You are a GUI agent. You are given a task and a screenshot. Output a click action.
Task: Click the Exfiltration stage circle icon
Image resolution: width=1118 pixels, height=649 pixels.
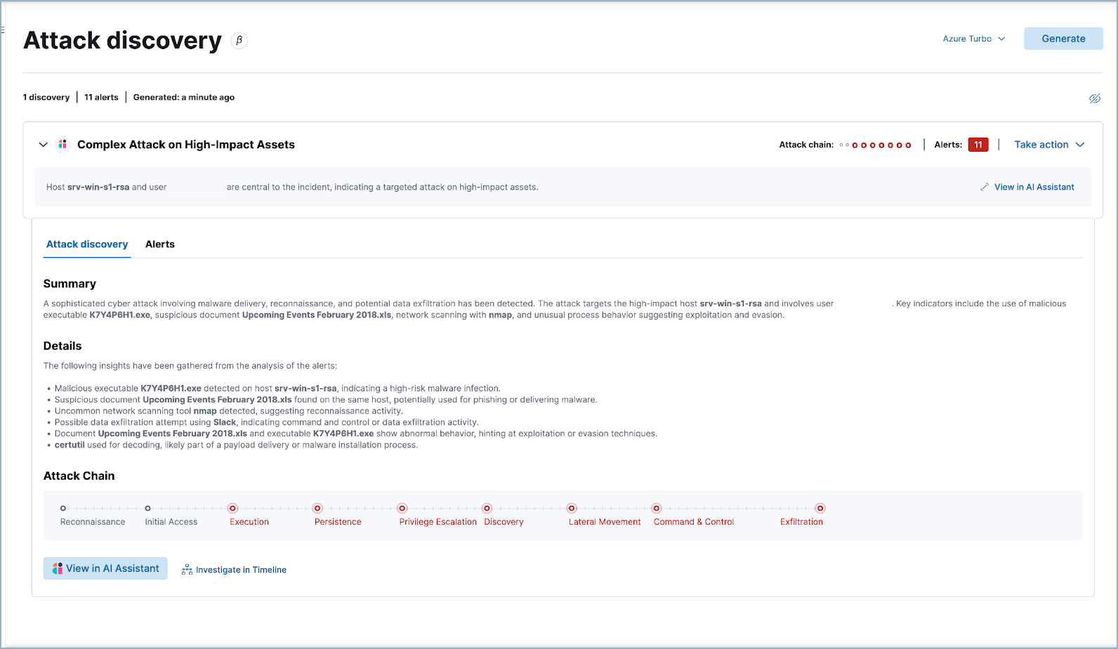[820, 509]
